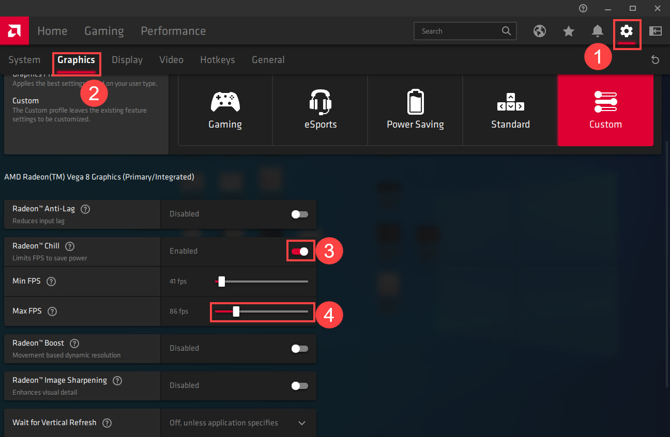The image size is (670, 437).
Task: Switch to the General settings tab
Action: coord(268,60)
